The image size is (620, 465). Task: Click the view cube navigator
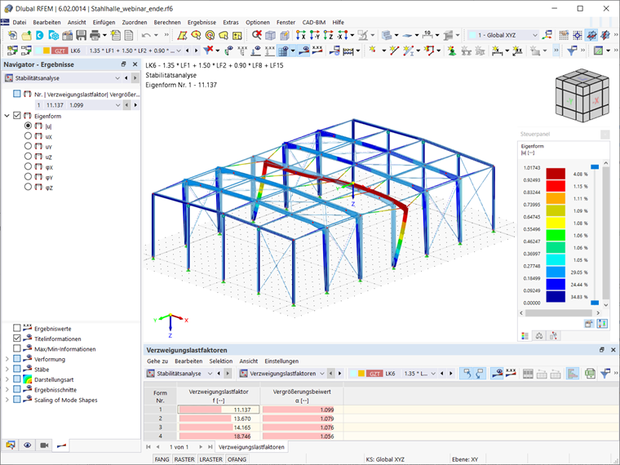(582, 95)
